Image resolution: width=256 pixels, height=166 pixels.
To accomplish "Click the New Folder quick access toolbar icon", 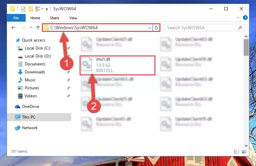I will coord(31,9).
